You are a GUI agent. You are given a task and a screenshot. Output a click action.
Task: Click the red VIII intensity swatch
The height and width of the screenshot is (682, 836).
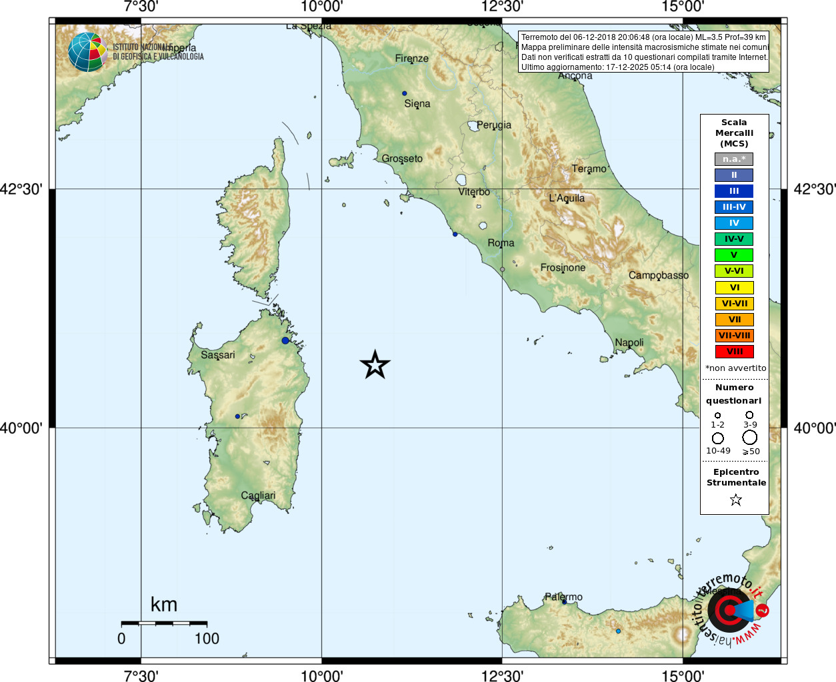pyautogui.click(x=734, y=352)
